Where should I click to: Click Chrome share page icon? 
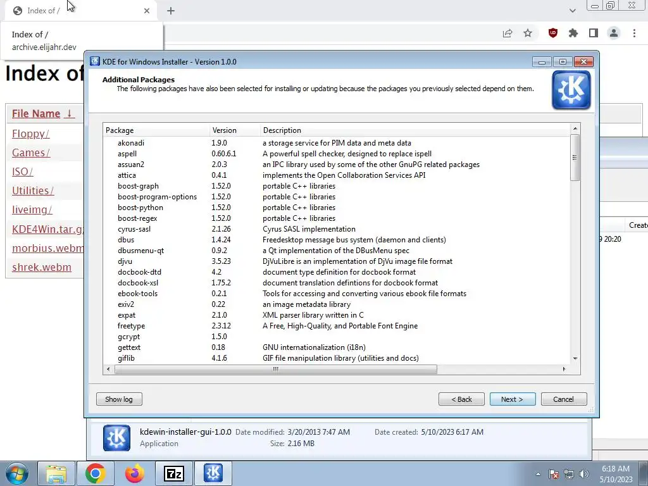(508, 33)
